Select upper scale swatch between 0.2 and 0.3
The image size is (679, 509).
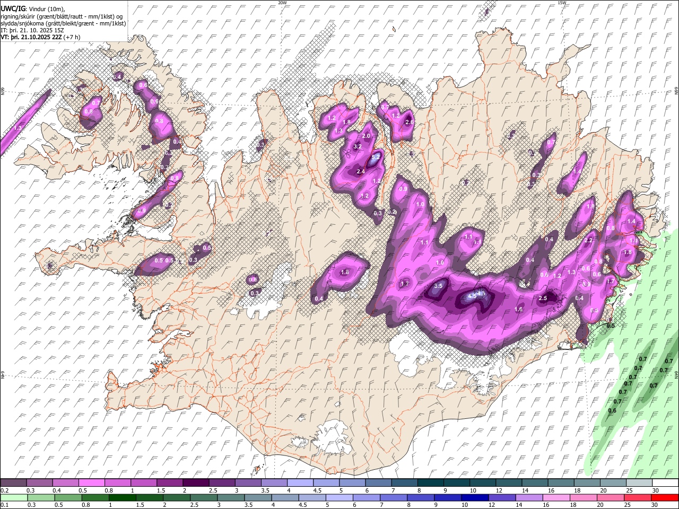(14, 482)
